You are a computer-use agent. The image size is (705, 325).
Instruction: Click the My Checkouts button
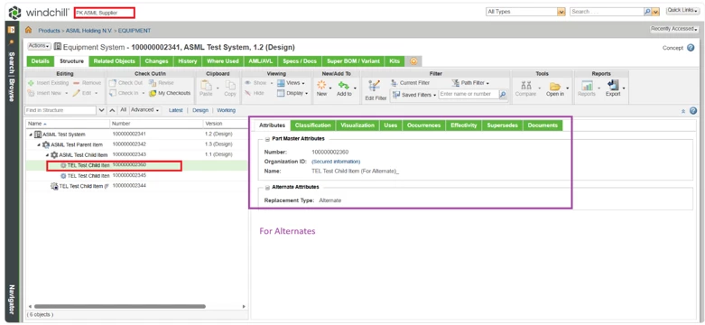tap(170, 93)
